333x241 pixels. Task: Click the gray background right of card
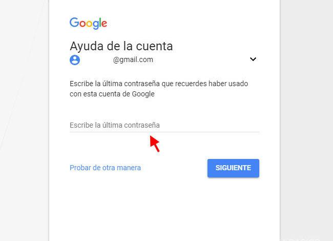click(306, 120)
